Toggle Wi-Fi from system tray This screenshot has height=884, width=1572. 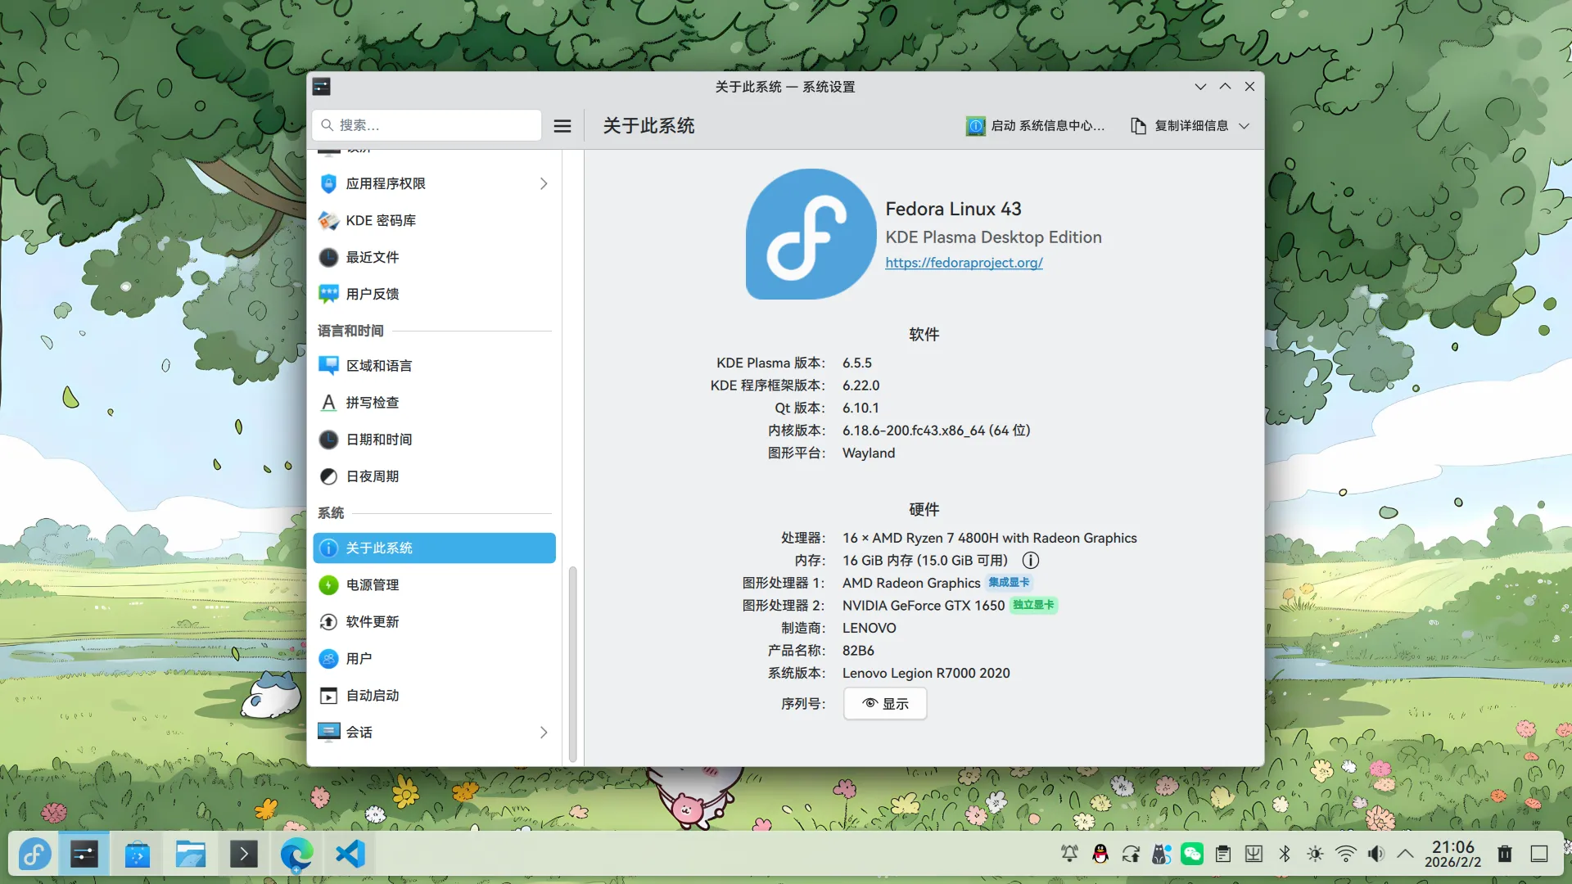click(x=1345, y=854)
